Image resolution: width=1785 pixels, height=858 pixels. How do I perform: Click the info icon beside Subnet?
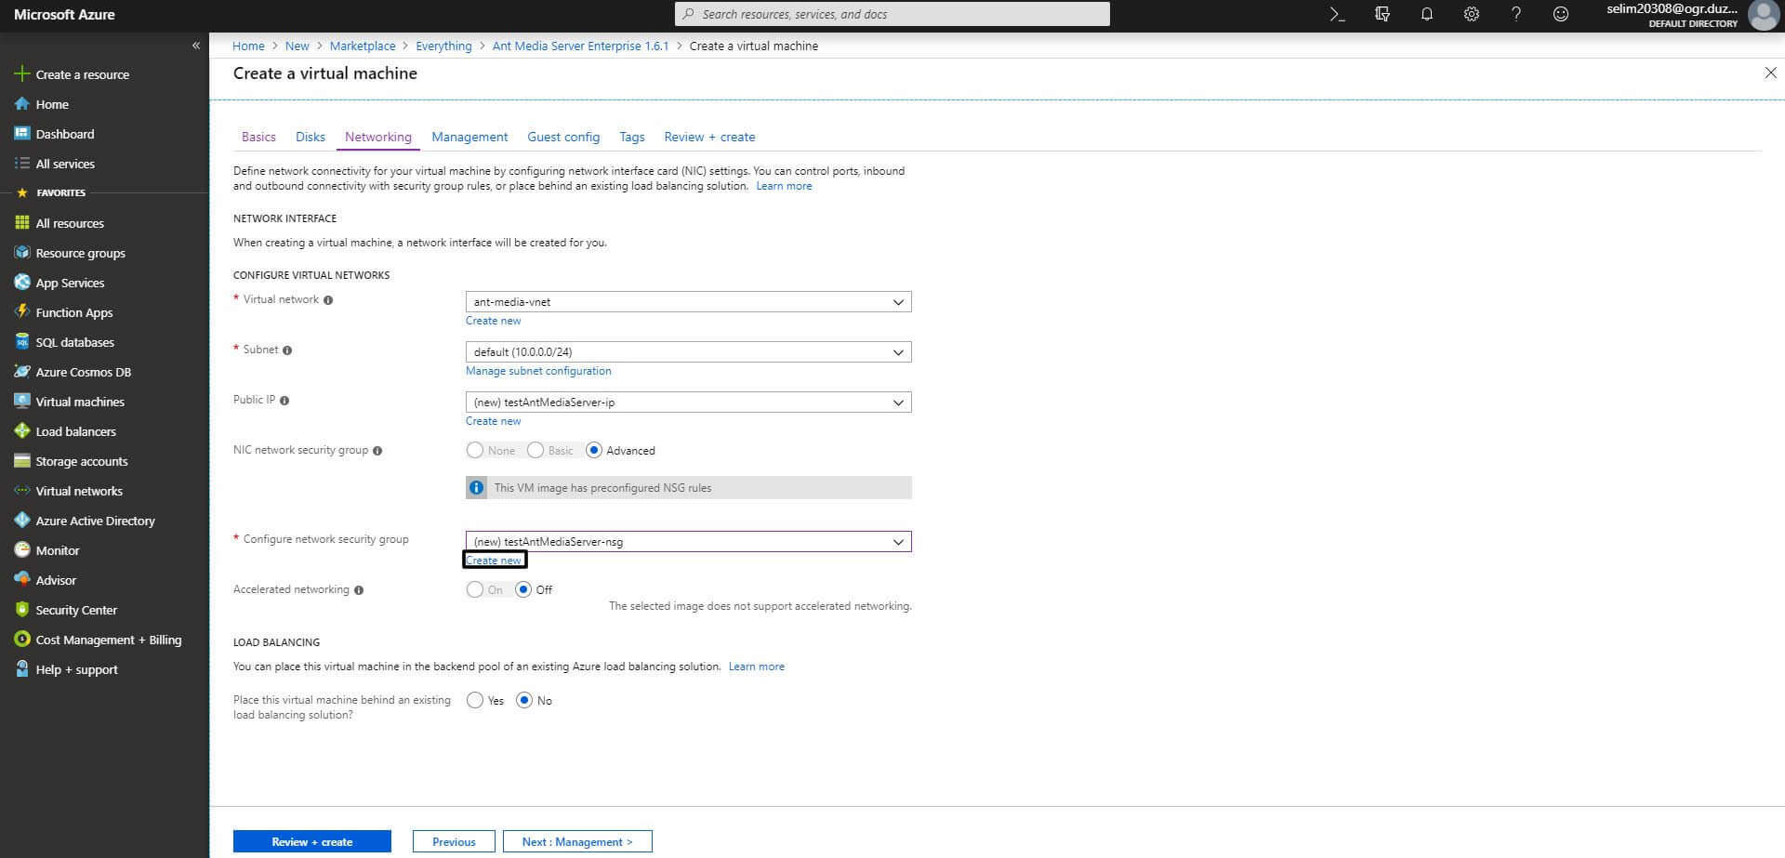pyautogui.click(x=287, y=350)
